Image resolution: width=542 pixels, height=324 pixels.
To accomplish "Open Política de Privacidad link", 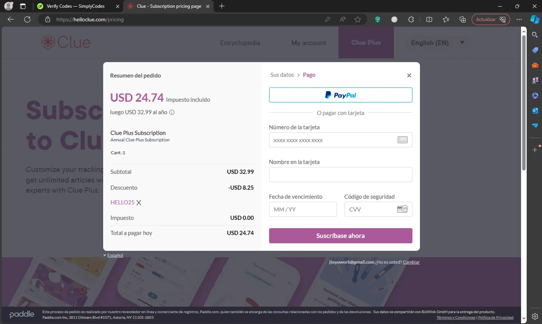I will point(496,317).
